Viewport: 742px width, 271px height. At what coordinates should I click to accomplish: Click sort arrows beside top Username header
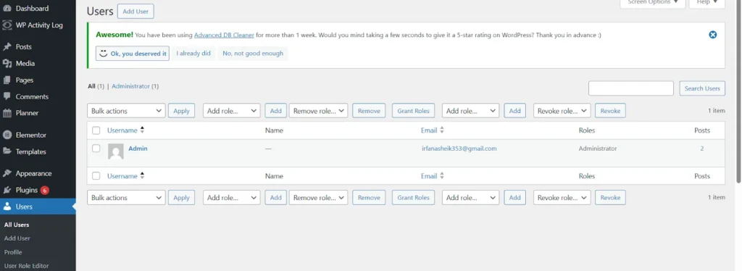tap(142, 130)
